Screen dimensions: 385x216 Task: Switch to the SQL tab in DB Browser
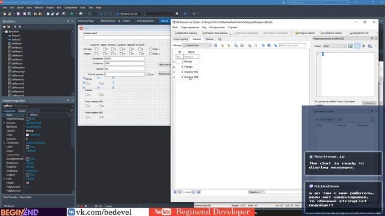(x=220, y=39)
